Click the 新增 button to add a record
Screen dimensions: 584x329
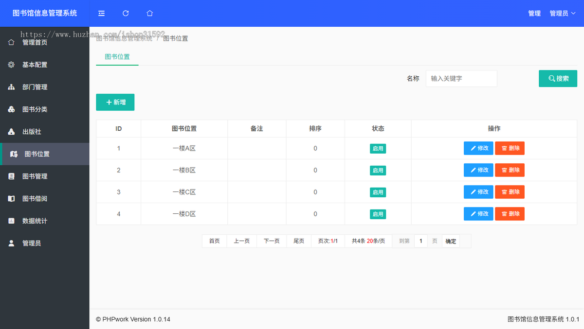(115, 102)
